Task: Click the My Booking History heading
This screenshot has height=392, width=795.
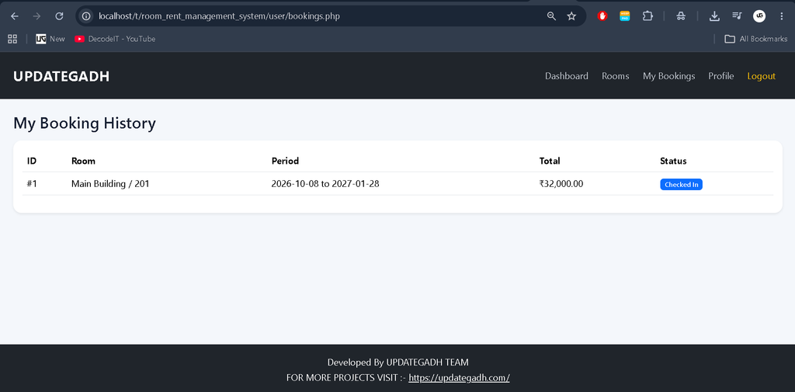Action: click(85, 123)
